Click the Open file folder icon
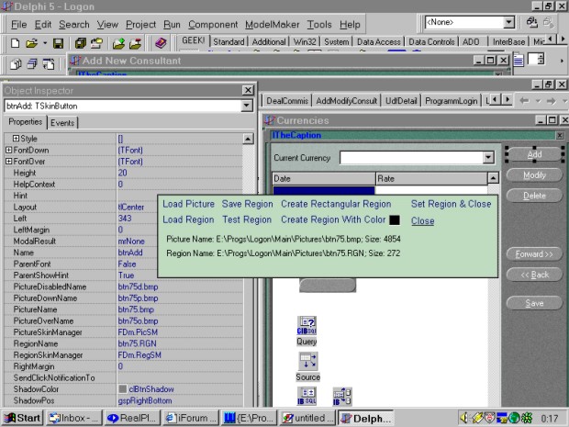The image size is (569, 427). 31,43
